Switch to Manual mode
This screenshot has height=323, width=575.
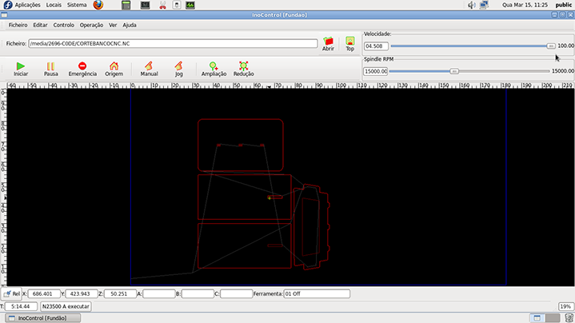[149, 69]
